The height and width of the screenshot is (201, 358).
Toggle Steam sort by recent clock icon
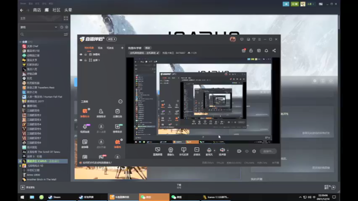(x=62, y=27)
